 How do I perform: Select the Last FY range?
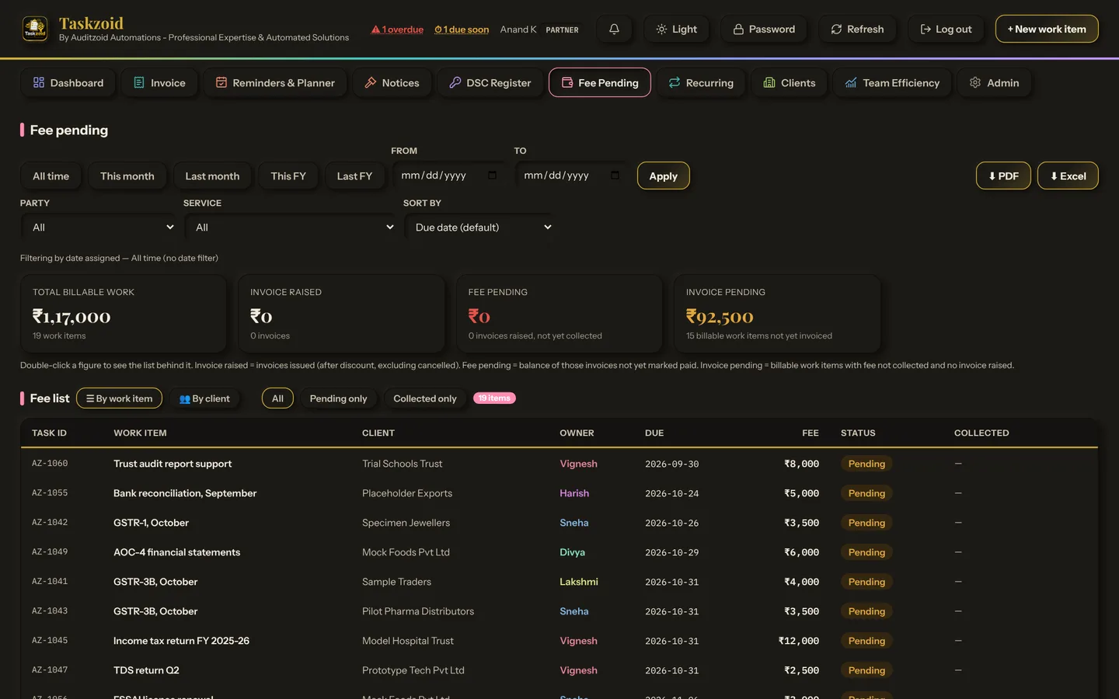354,176
